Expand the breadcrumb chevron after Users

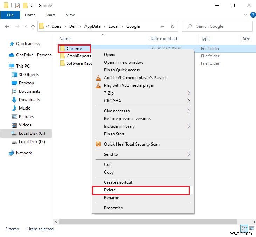[65, 27]
